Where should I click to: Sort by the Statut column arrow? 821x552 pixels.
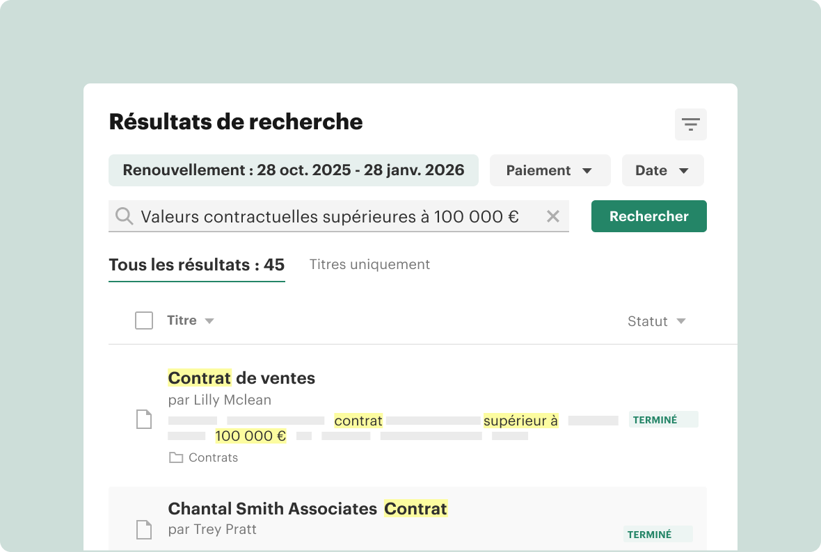point(681,320)
